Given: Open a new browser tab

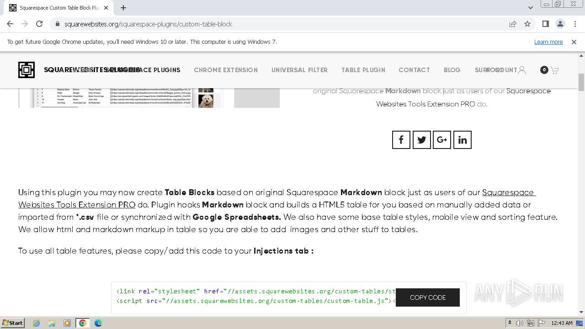Looking at the screenshot, I should pos(123,8).
